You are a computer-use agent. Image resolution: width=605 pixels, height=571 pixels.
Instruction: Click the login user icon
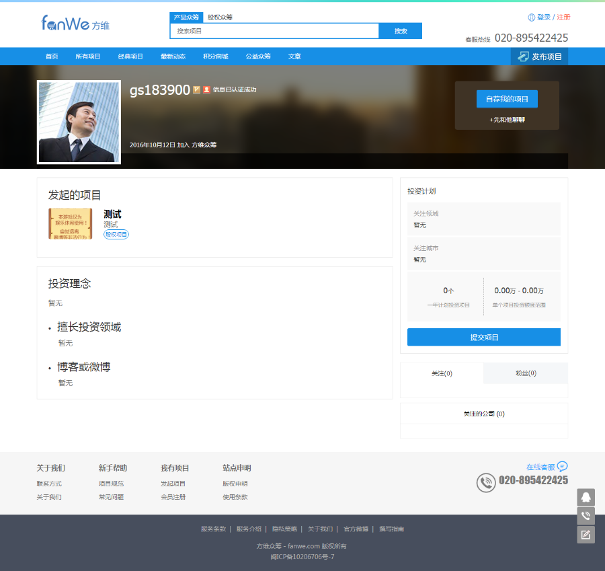531,17
